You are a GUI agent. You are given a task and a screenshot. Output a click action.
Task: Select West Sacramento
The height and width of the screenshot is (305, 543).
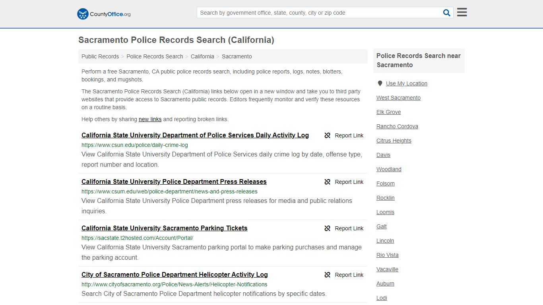click(398, 98)
